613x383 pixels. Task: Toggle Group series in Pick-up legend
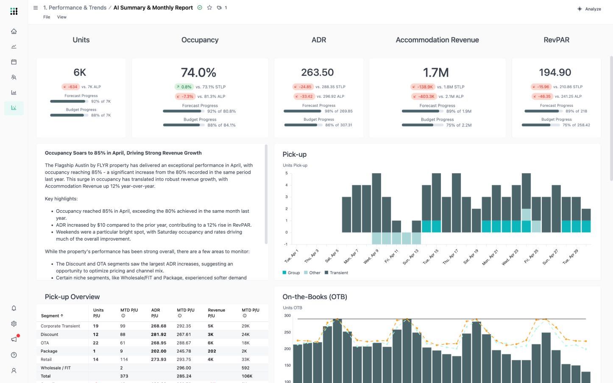click(x=291, y=273)
